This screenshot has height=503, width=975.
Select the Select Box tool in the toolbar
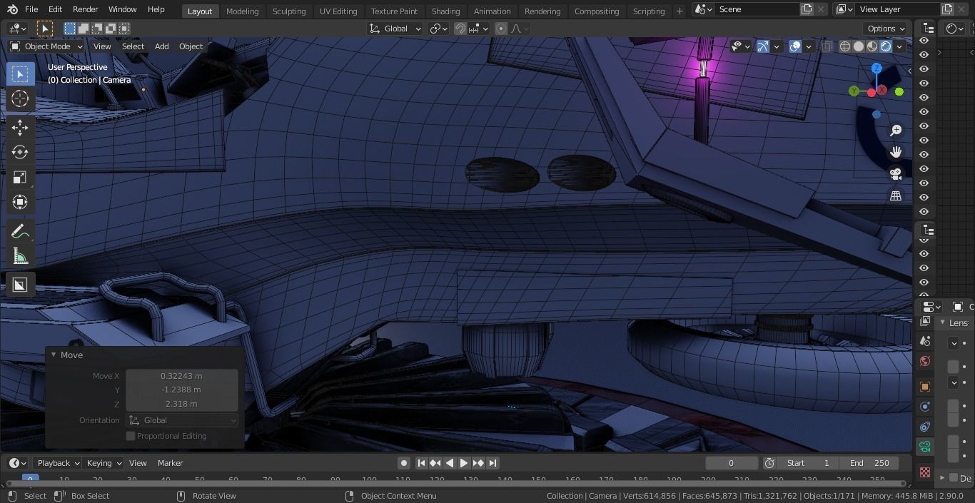pyautogui.click(x=20, y=74)
